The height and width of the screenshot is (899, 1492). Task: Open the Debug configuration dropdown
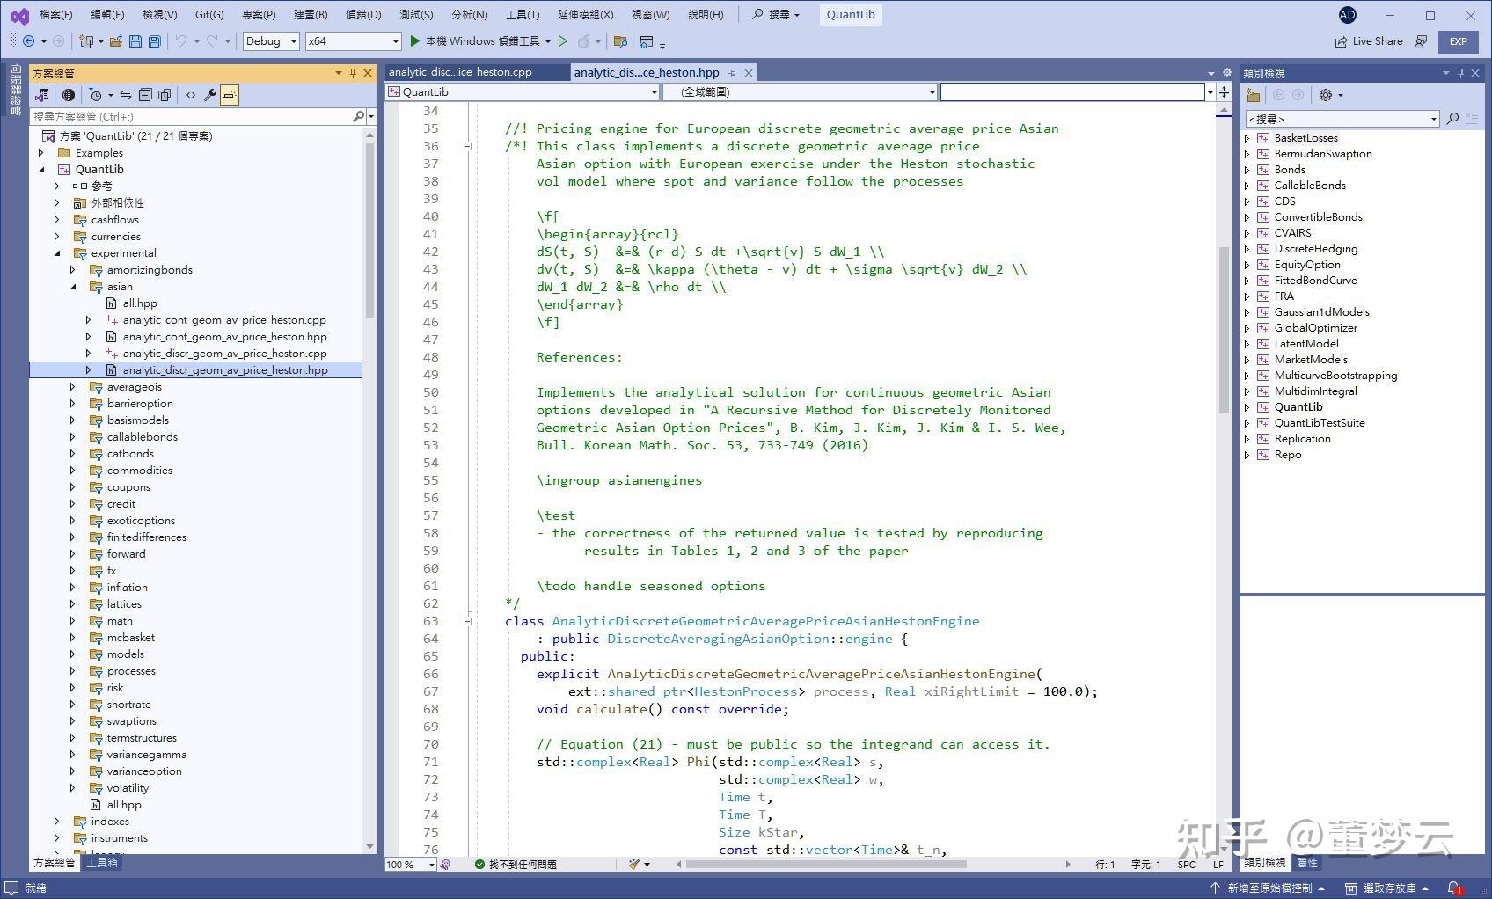tap(271, 41)
